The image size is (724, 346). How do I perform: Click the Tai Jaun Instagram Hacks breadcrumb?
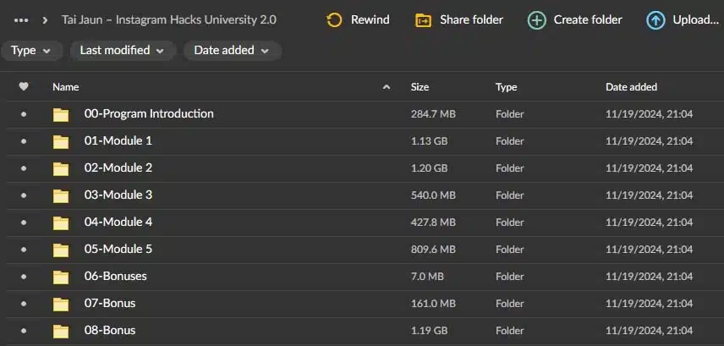pyautogui.click(x=169, y=19)
